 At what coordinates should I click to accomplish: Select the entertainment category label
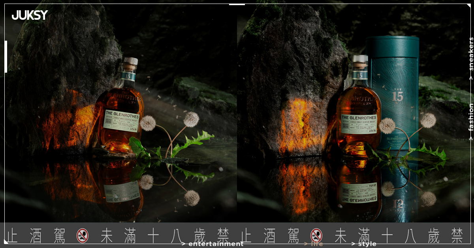pos(213,244)
